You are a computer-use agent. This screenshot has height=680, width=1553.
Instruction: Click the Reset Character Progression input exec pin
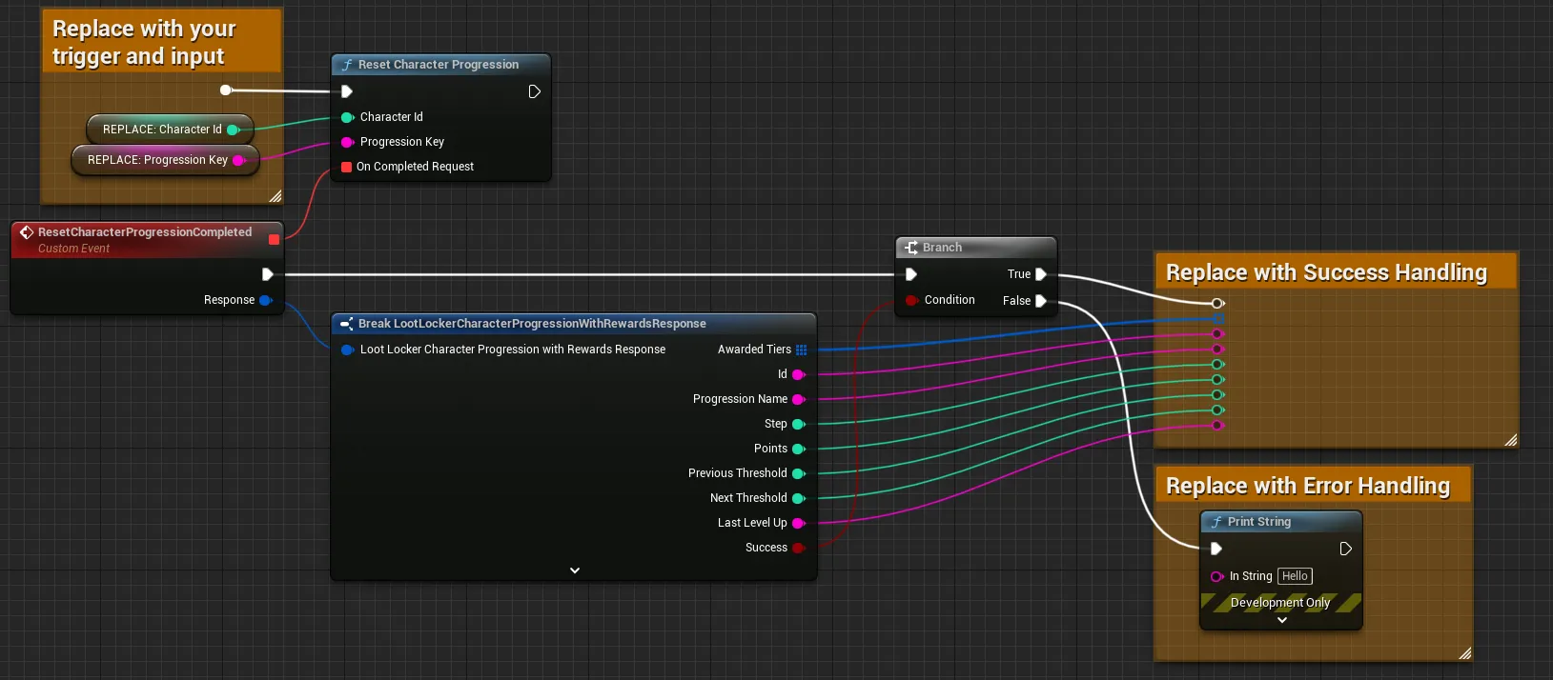347,91
